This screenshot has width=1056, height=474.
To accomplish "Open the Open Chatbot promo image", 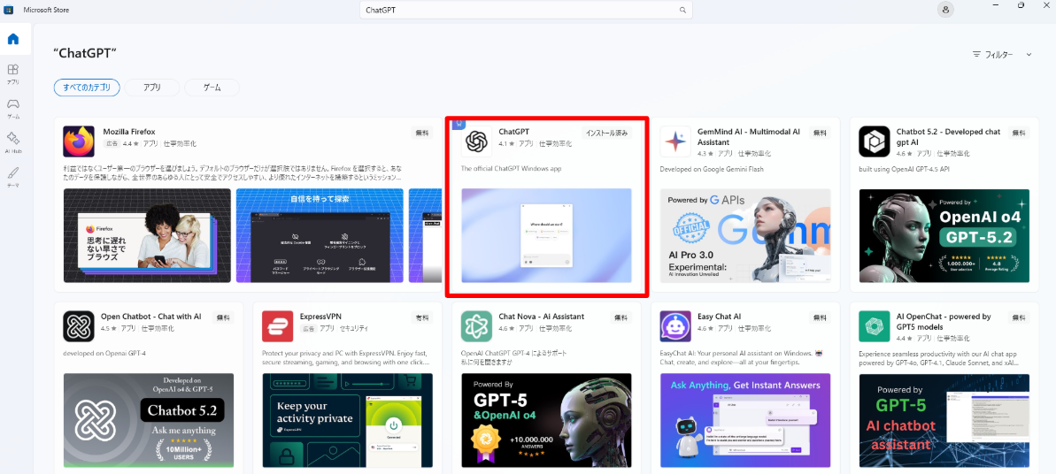I will click(148, 420).
